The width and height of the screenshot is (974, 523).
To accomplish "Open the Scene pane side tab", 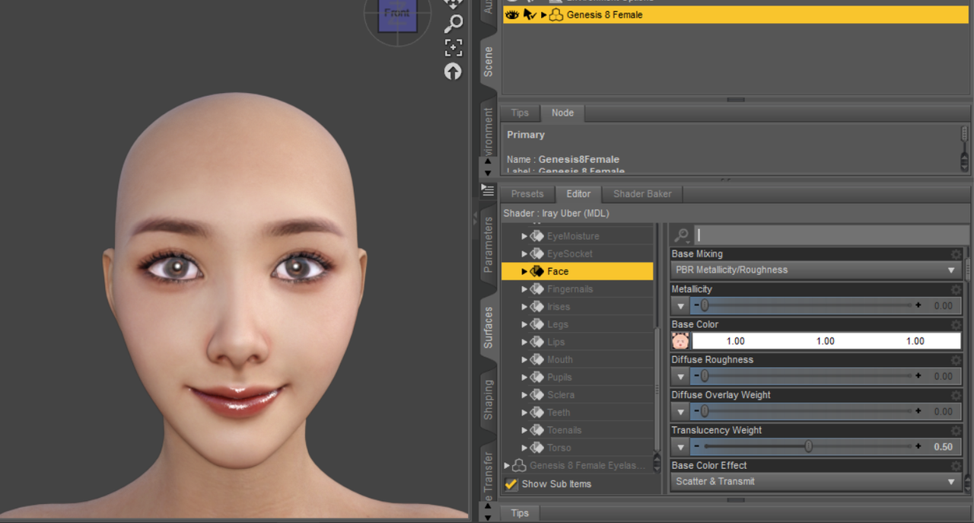I will 488,62.
